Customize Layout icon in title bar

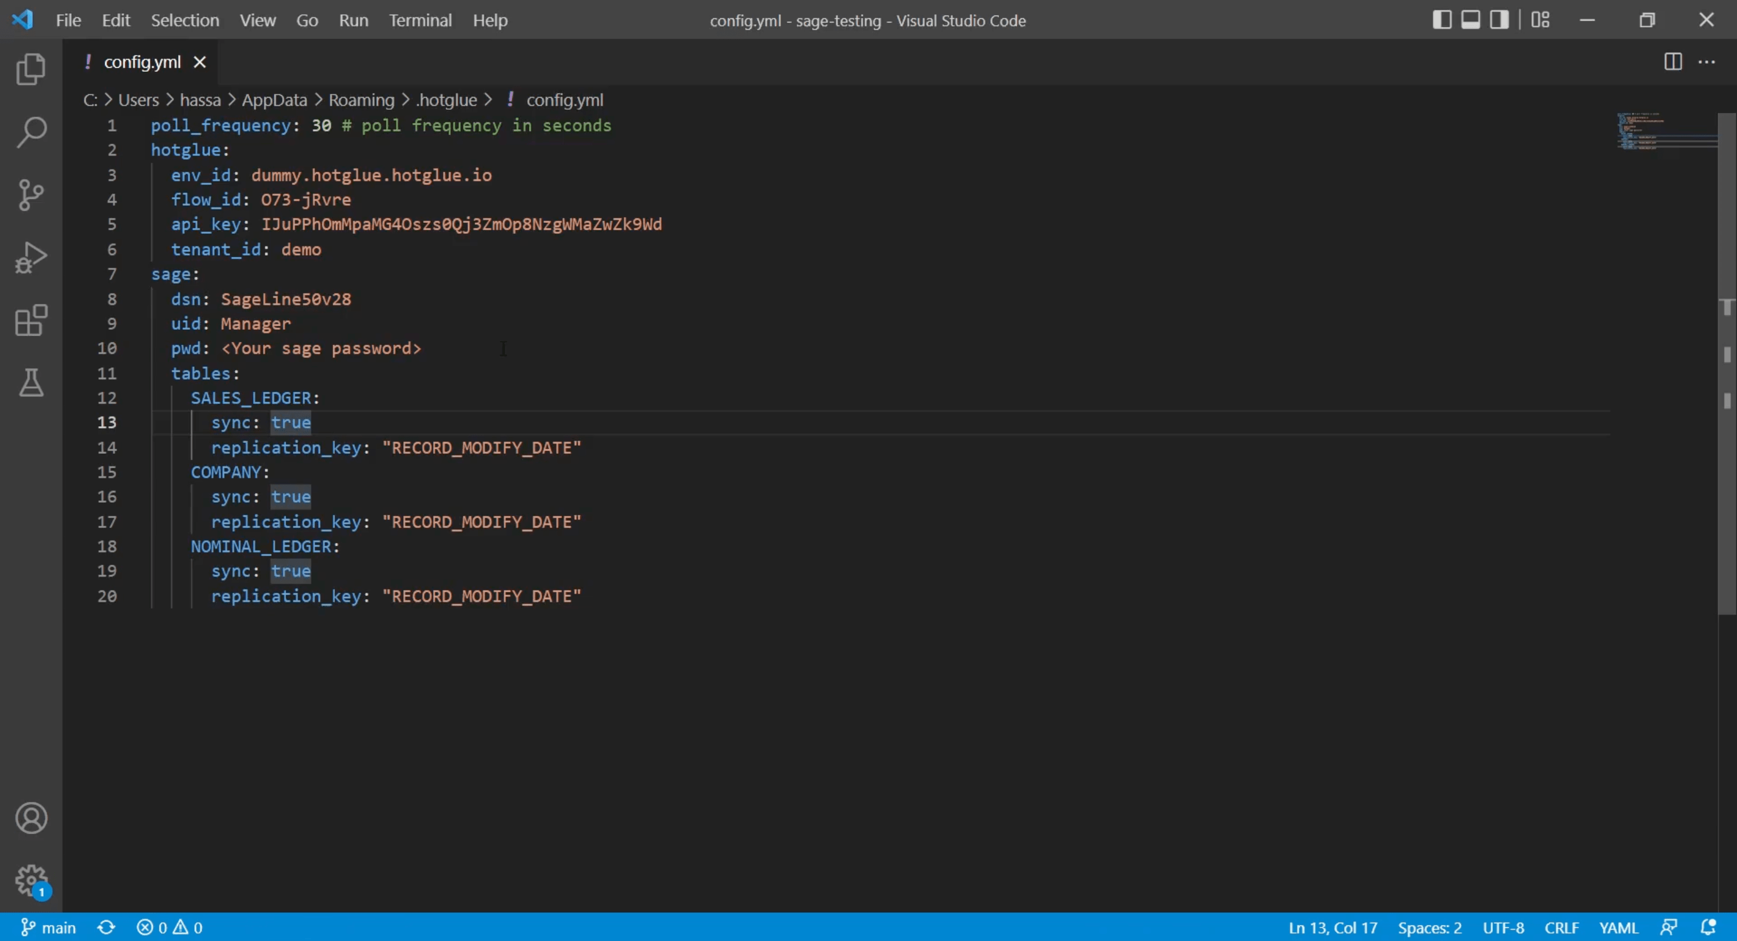click(x=1540, y=20)
